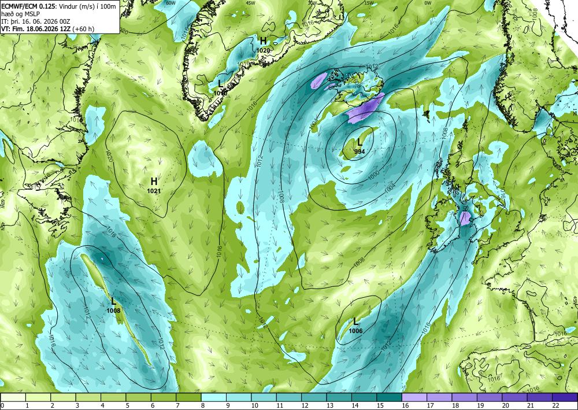Click the L 994 low pressure center
The width and height of the screenshot is (578, 410).
coord(360,146)
